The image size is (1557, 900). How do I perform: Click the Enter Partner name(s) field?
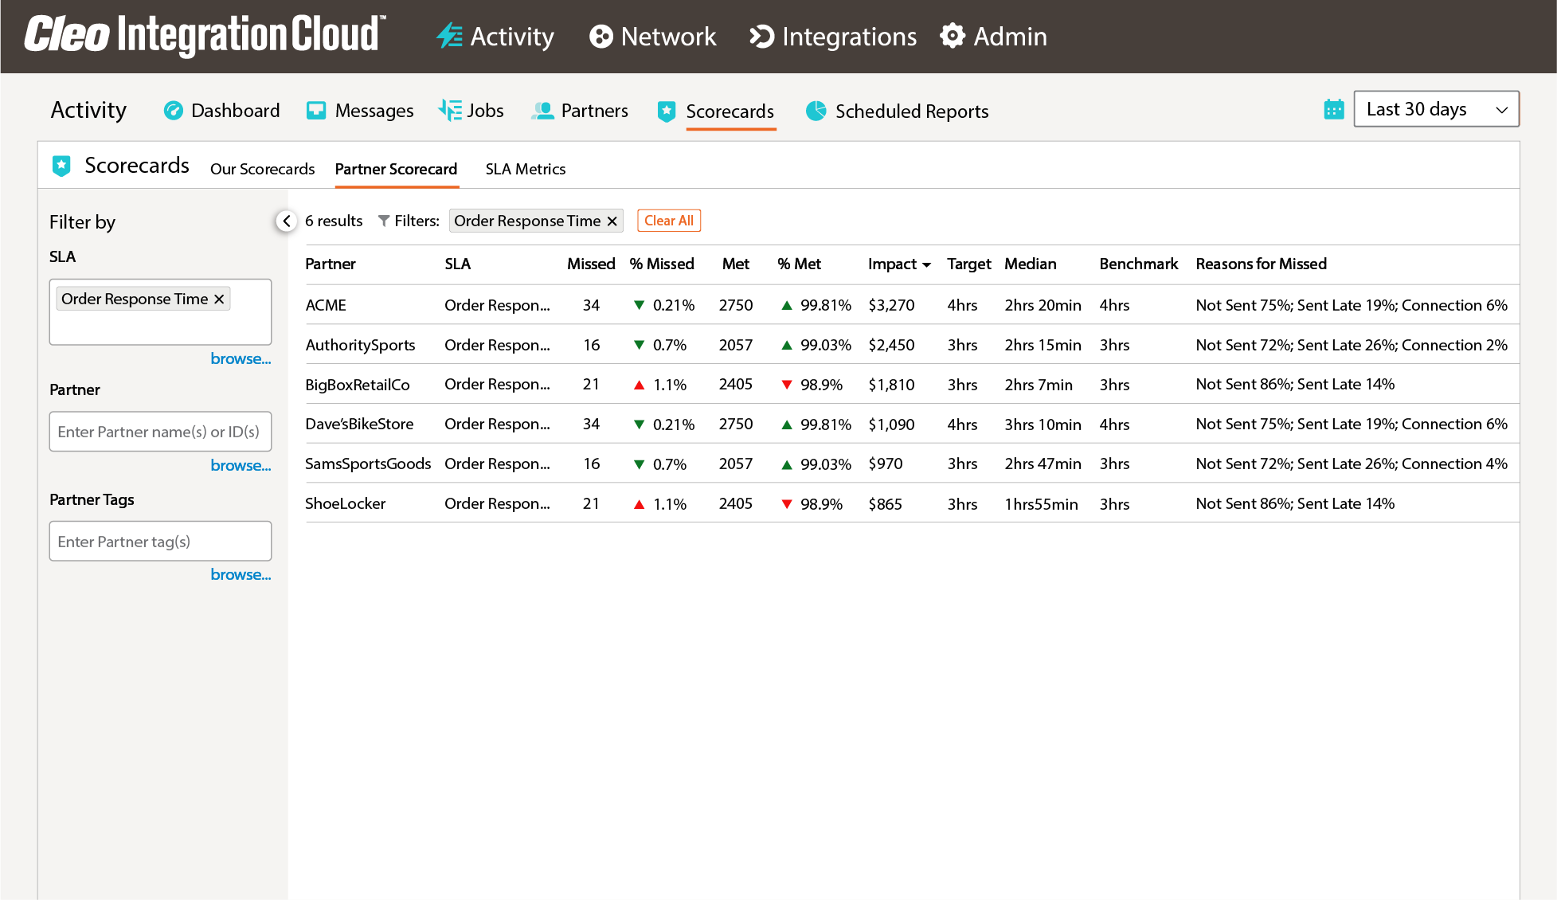(160, 432)
